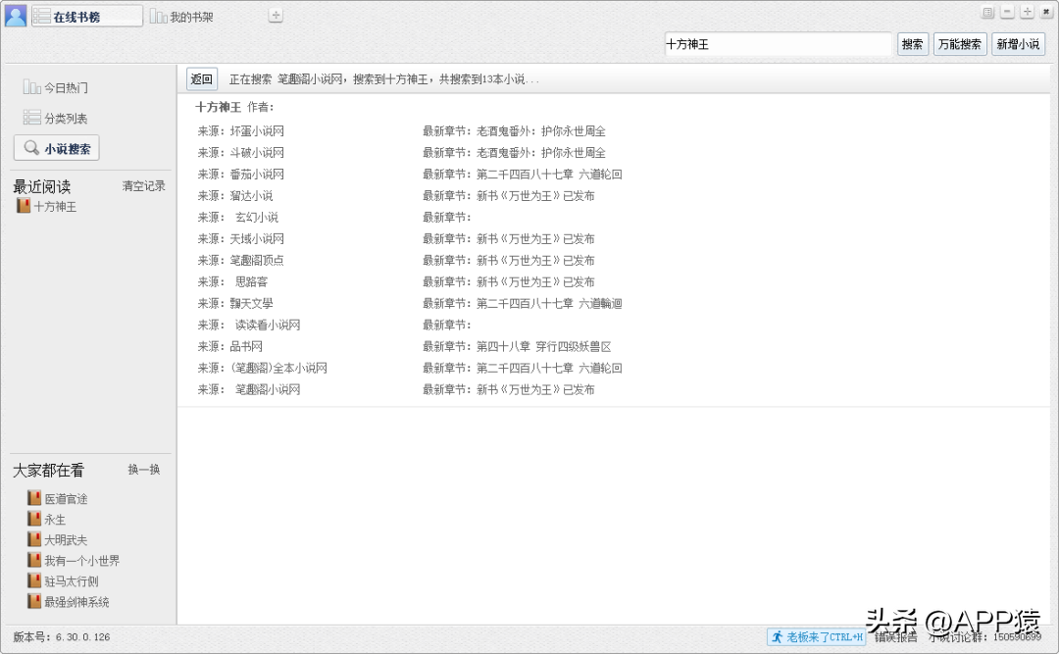Open book 我有一个小世界
The image size is (1059, 654).
pyautogui.click(x=81, y=561)
